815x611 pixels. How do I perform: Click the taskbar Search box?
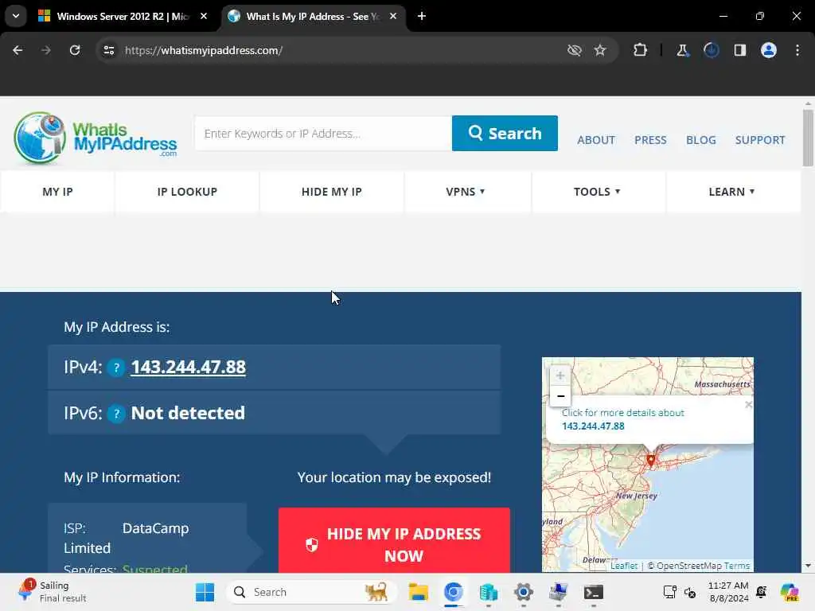[x=312, y=592]
